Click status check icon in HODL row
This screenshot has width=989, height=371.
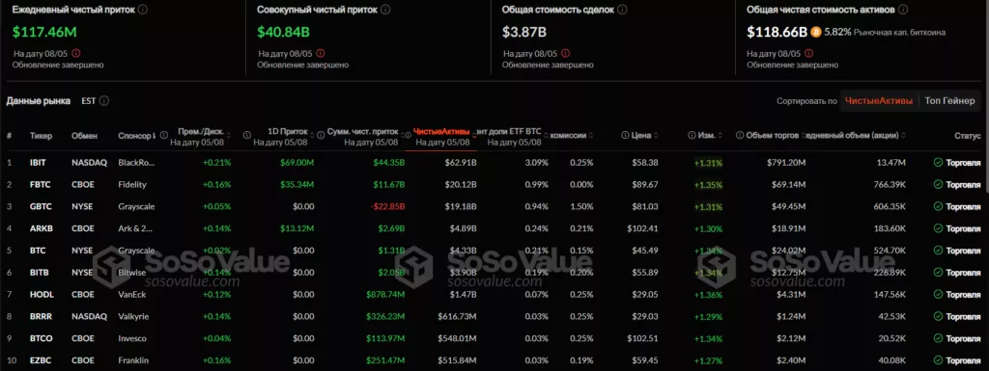point(938,294)
